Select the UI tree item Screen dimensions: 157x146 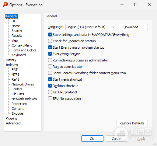(x=13, y=21)
